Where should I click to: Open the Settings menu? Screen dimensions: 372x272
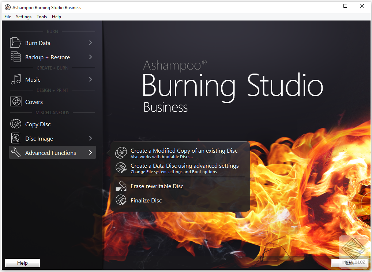23,16
